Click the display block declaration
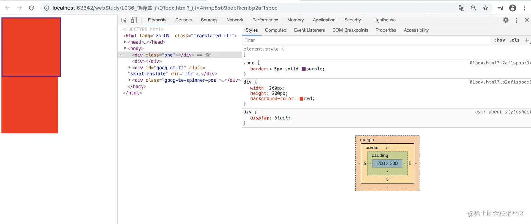The height and width of the screenshot is (224, 531). pyautogui.click(x=270, y=118)
